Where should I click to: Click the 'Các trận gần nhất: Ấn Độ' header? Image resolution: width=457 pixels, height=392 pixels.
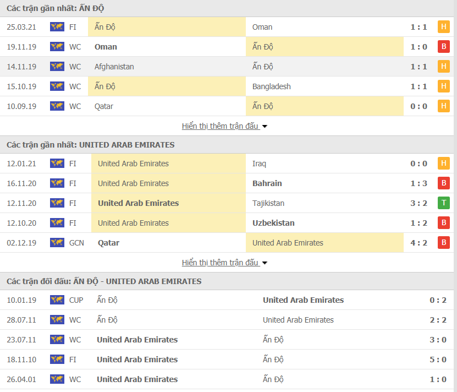point(56,8)
